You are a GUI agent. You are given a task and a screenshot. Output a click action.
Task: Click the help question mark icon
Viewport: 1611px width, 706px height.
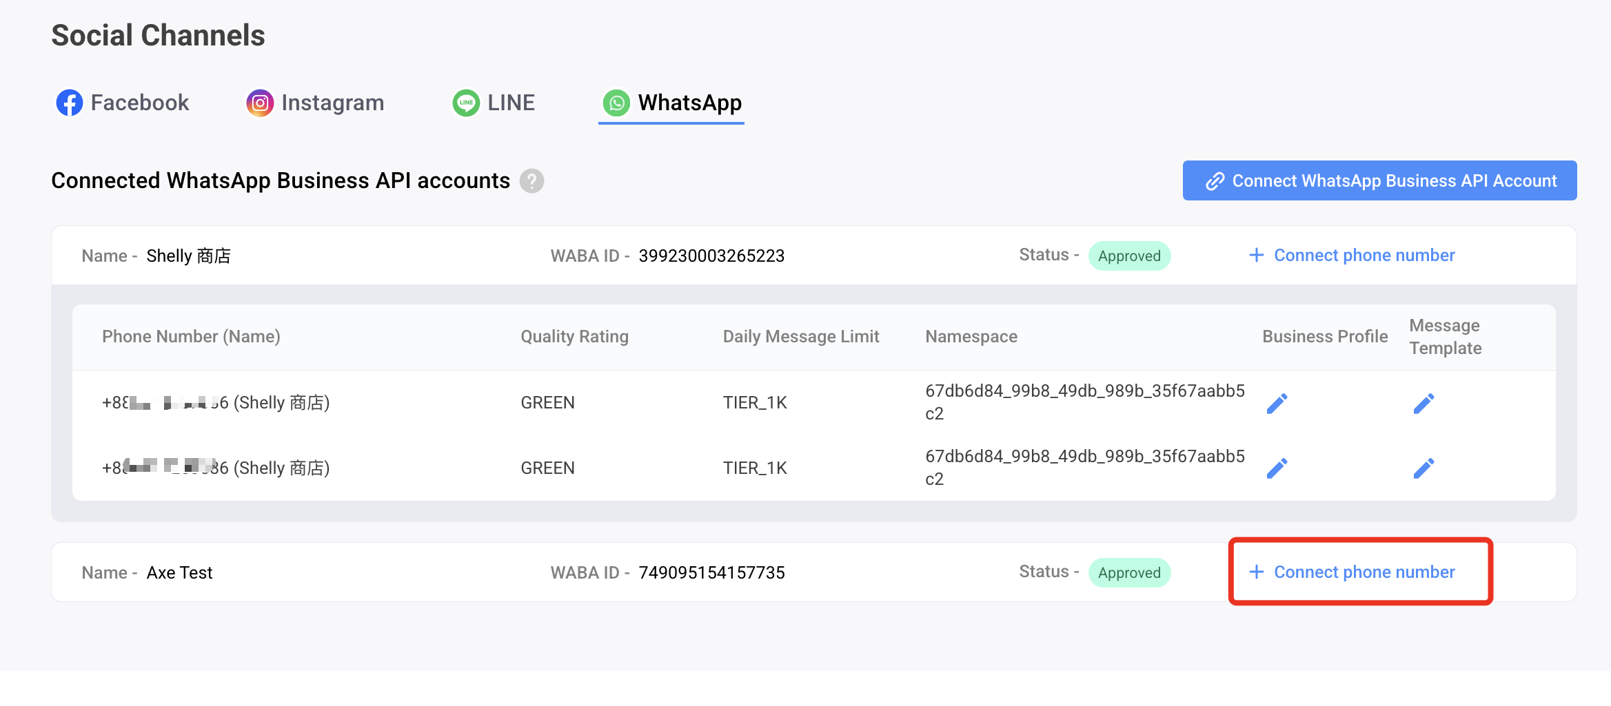tap(531, 181)
